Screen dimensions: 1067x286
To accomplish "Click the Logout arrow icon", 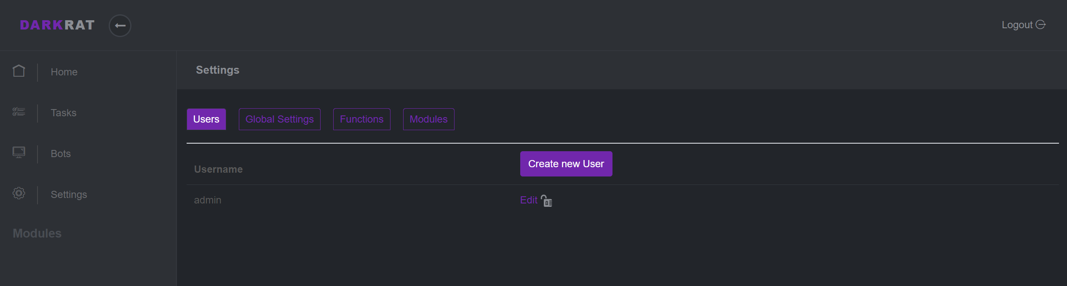I will click(x=1040, y=24).
